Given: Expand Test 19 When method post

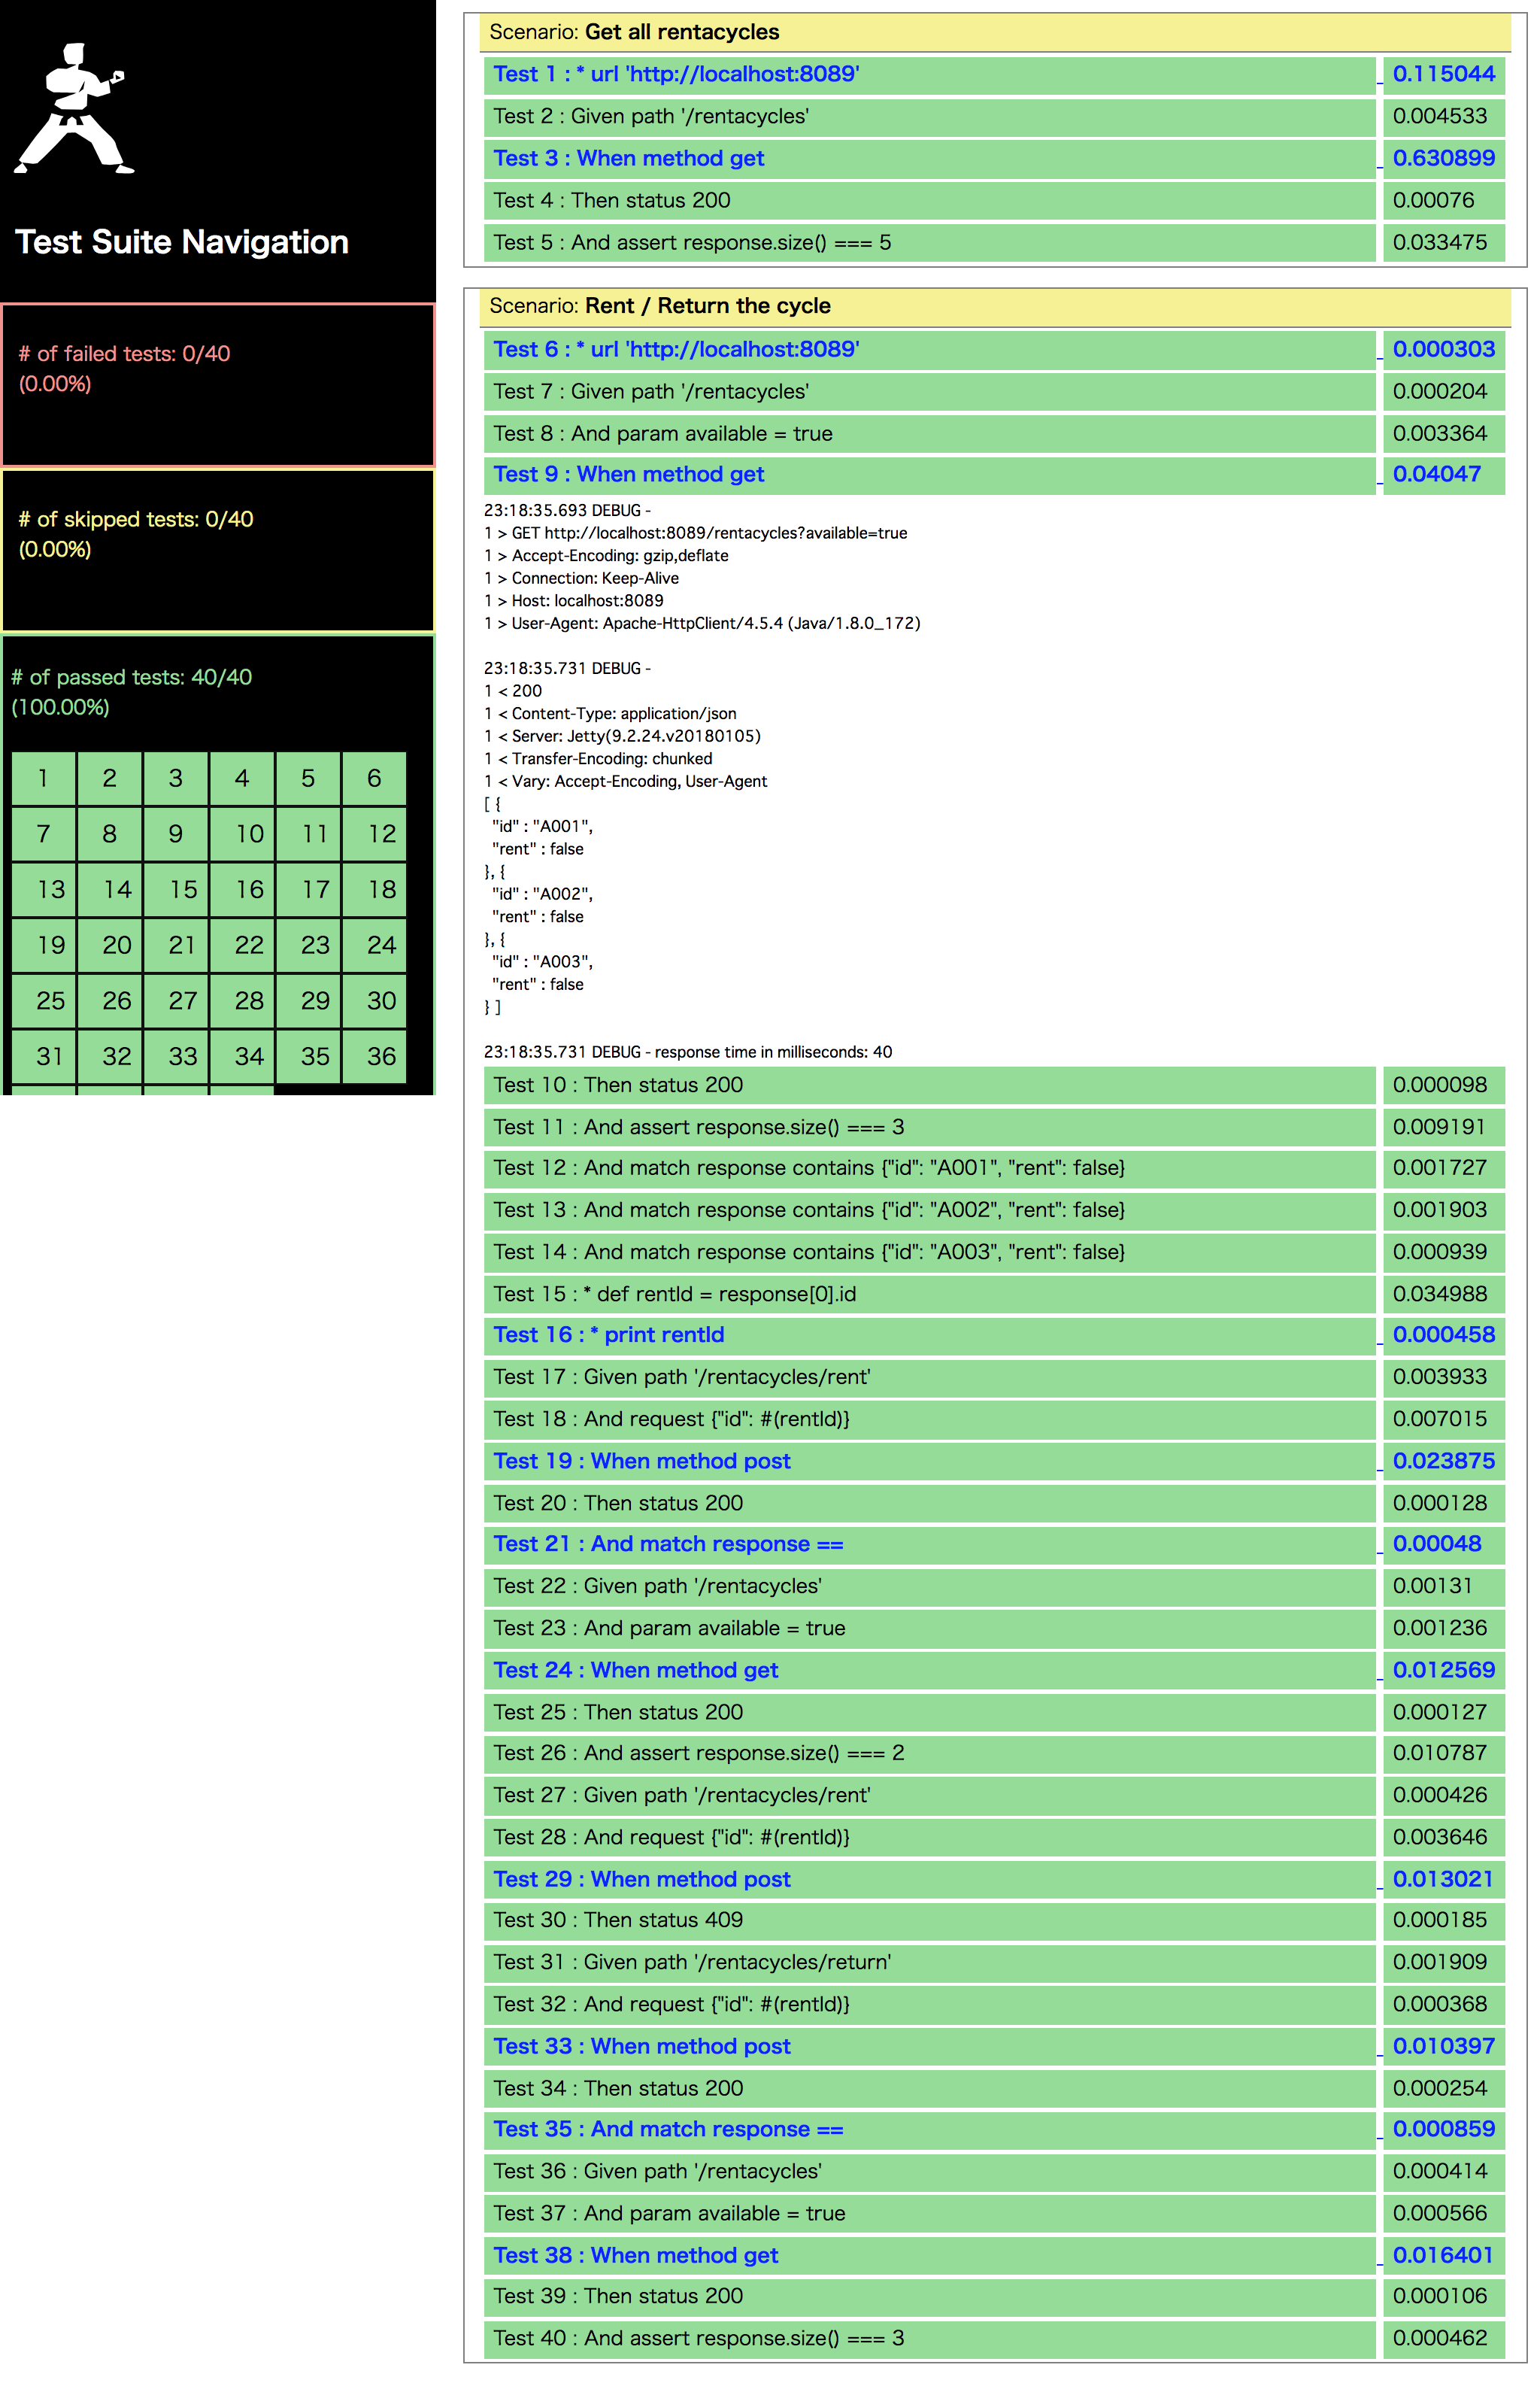Looking at the screenshot, I should pyautogui.click(x=641, y=1461).
